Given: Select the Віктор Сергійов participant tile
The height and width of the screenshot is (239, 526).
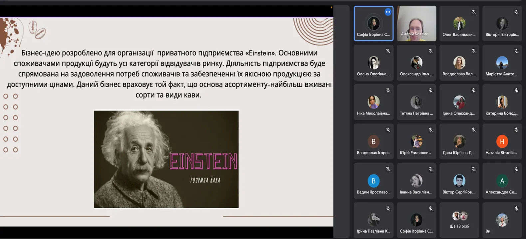Looking at the screenshot, I should pyautogui.click(x=459, y=181).
